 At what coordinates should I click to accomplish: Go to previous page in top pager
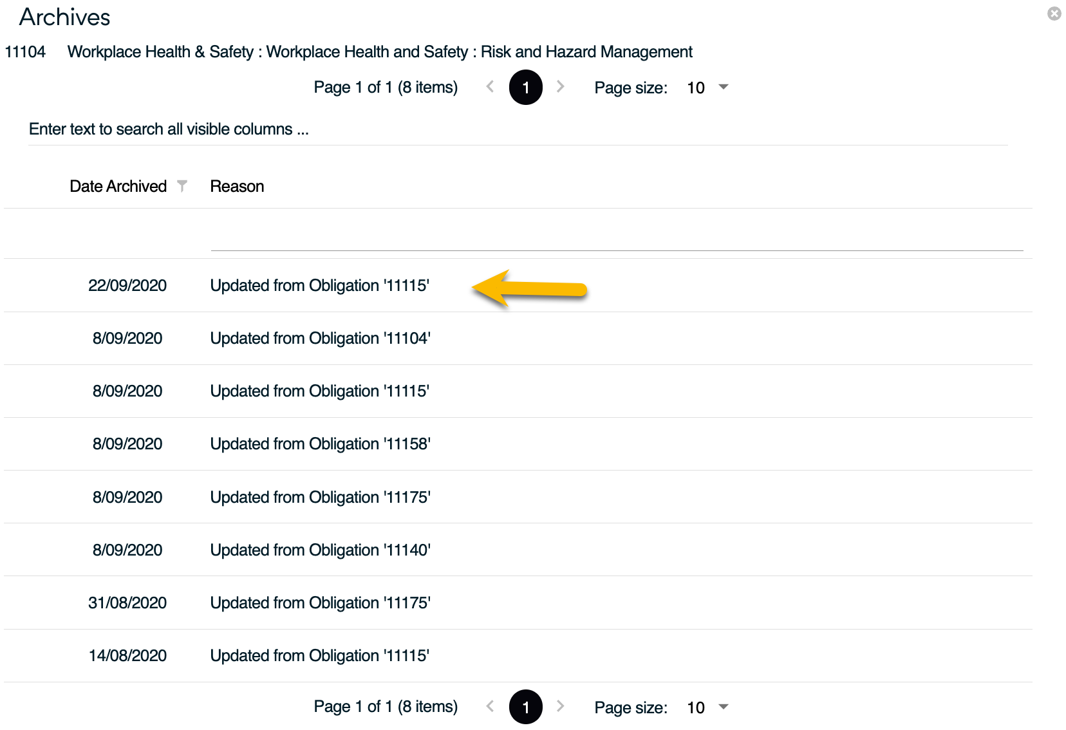coord(491,87)
